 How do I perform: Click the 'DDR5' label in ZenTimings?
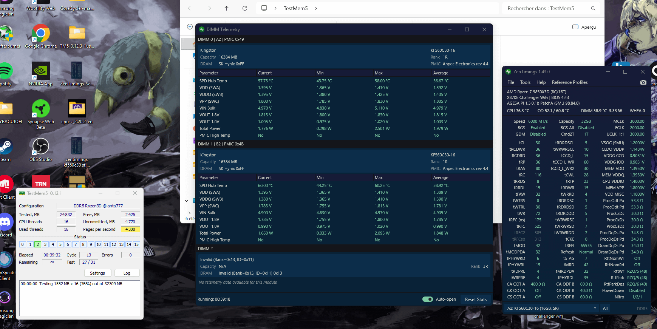coord(642,309)
